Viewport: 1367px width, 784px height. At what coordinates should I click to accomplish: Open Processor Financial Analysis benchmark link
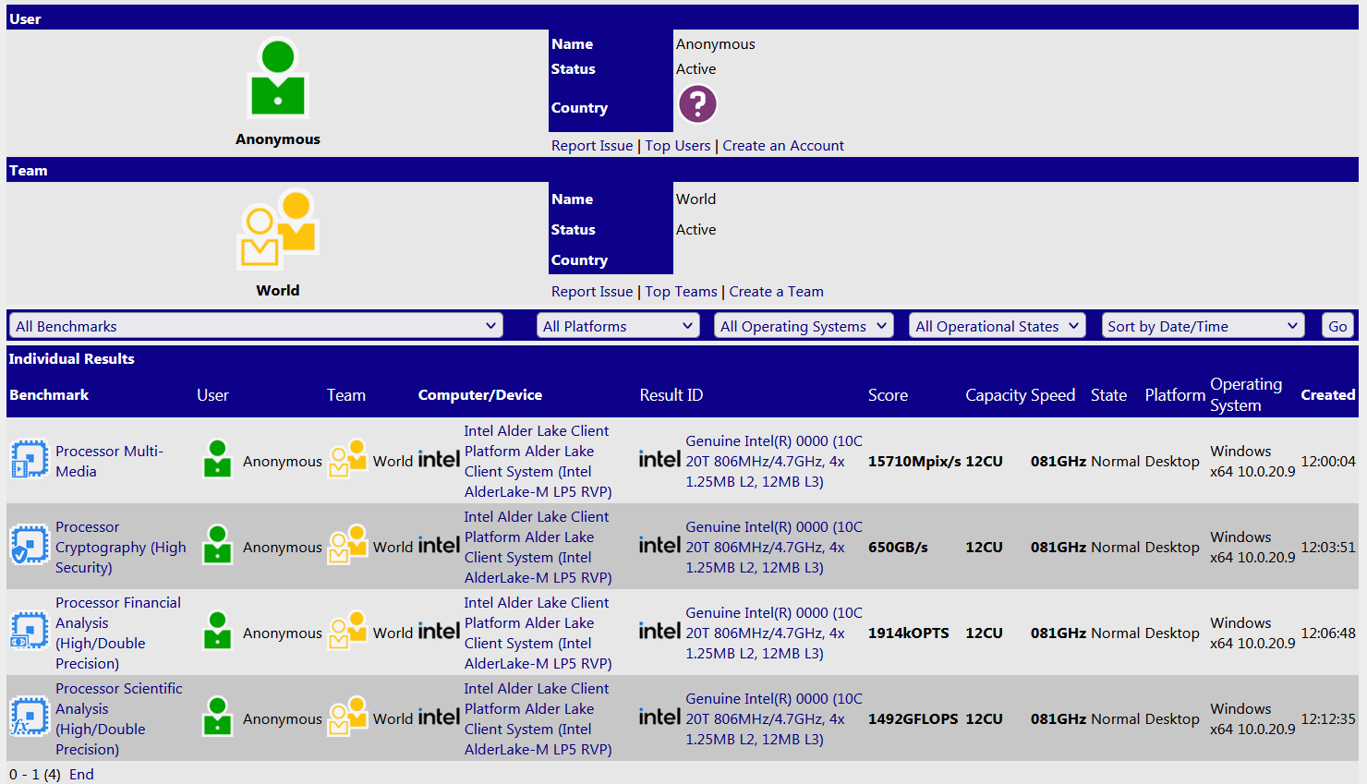click(x=118, y=633)
